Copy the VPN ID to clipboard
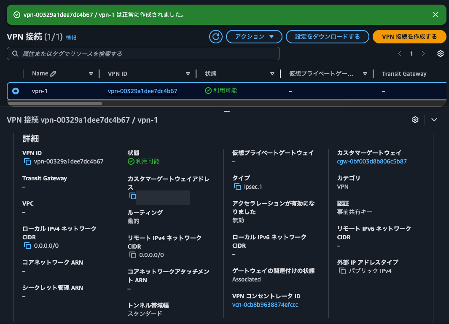The height and width of the screenshot is (324, 449). point(28,161)
